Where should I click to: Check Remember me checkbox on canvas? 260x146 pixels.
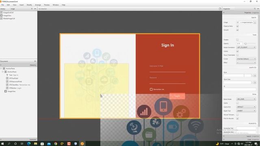click(x=151, y=89)
